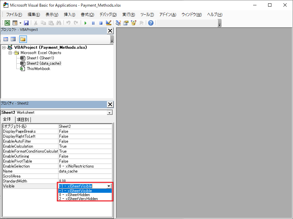
Task: Select the EnableCalculation property name
Action: pyautogui.click(x=18, y=146)
